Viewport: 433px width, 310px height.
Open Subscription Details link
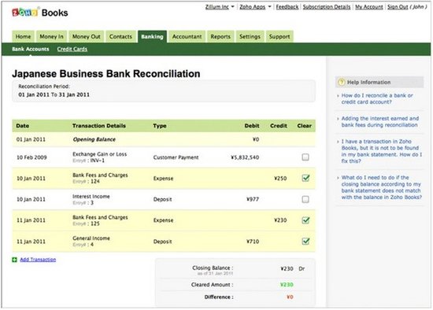pyautogui.click(x=327, y=7)
